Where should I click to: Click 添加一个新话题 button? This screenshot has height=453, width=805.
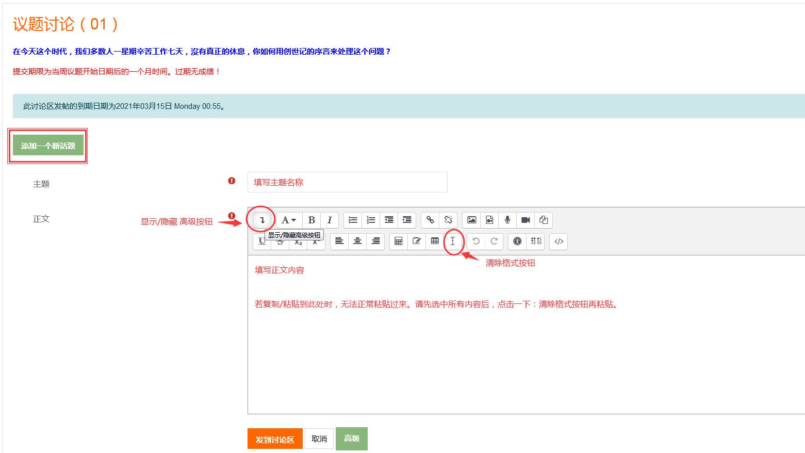pyautogui.click(x=48, y=146)
